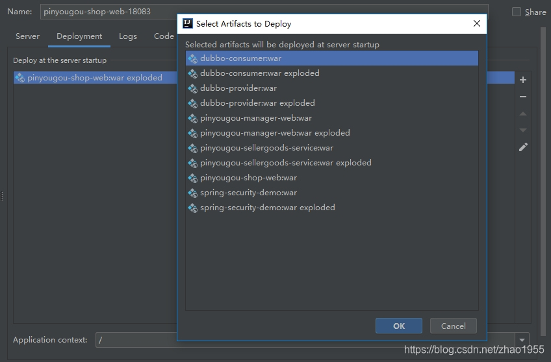Click the pencil edit icon
This screenshot has height=362, width=551.
pyautogui.click(x=523, y=147)
